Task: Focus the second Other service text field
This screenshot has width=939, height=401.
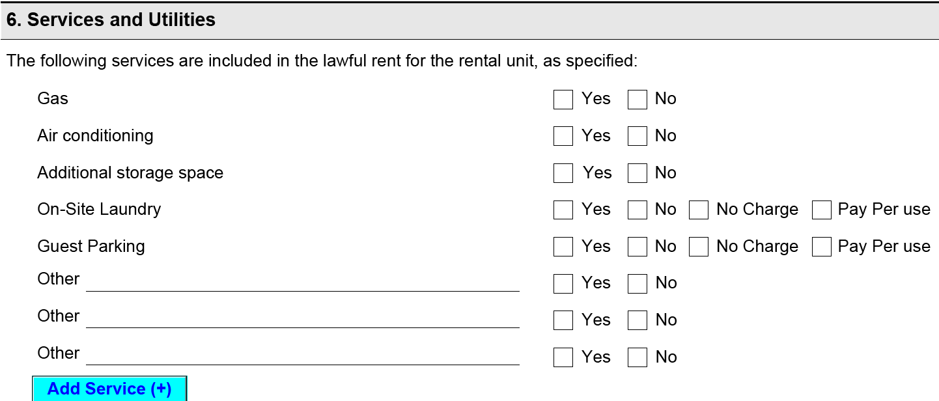Action: click(x=302, y=319)
